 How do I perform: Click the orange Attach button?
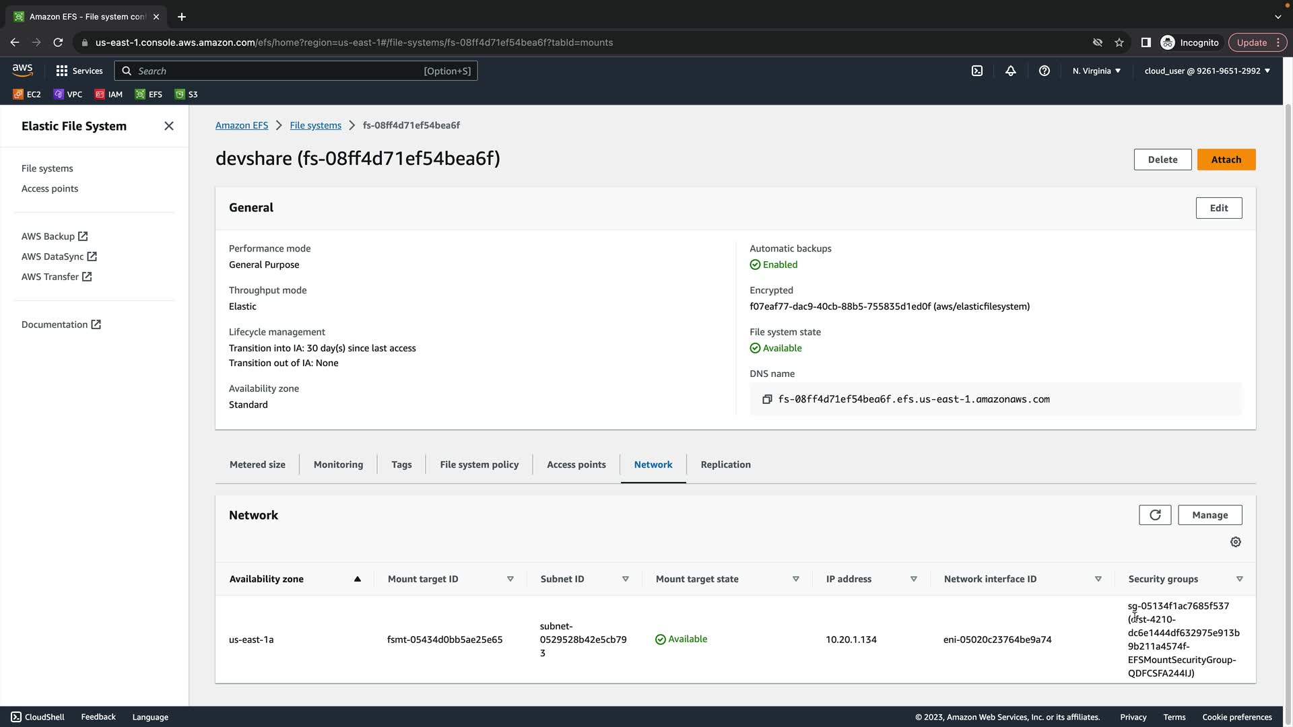coord(1226,160)
